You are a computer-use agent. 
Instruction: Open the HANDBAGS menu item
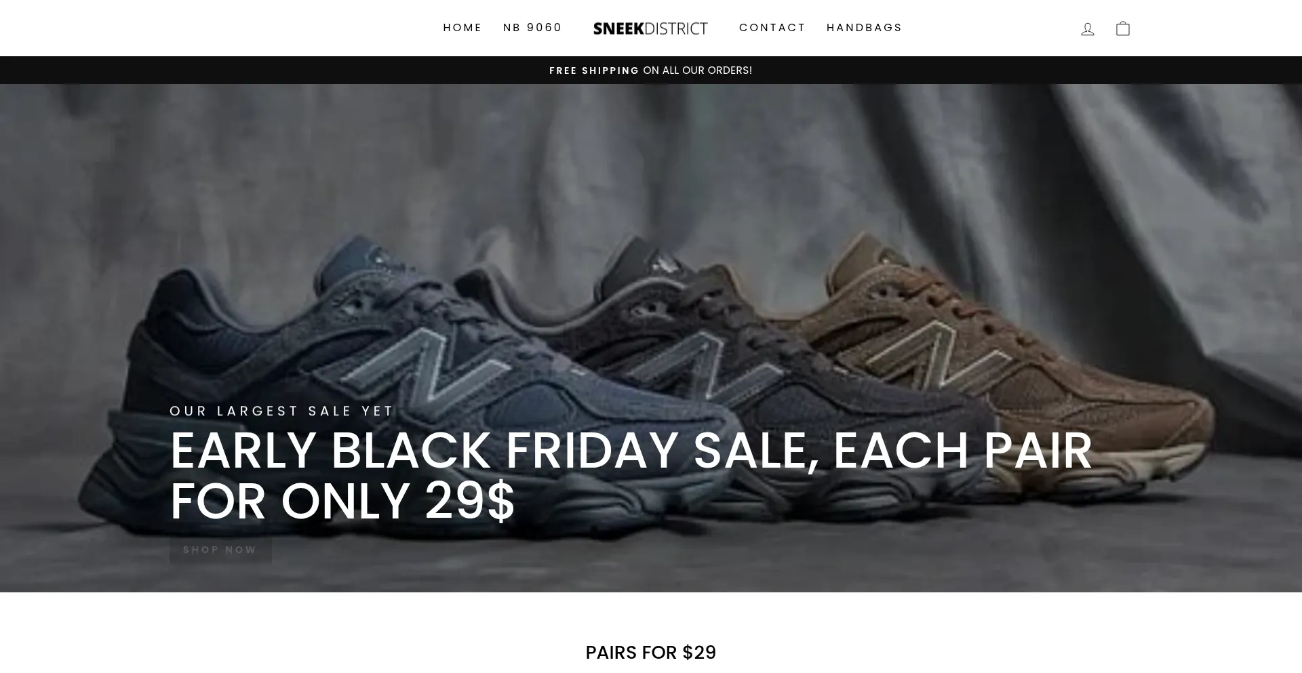865,28
